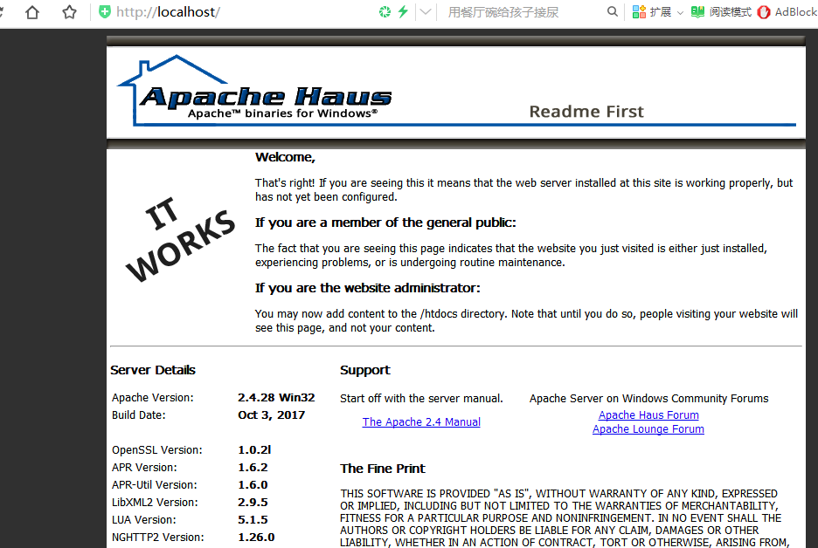Select OpenSSL version value 1.0.2l
Image resolution: width=818 pixels, height=548 pixels.
click(254, 449)
